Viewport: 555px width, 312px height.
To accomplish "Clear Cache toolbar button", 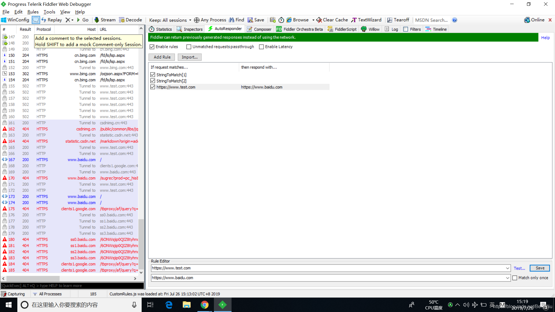I will 332,20.
